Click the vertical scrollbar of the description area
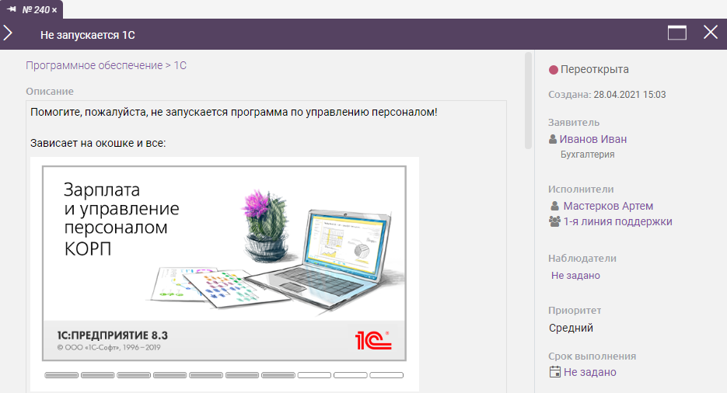The width and height of the screenshot is (727, 393). [528, 100]
